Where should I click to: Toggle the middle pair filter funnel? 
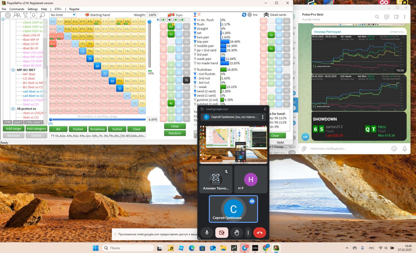[x=195, y=46]
